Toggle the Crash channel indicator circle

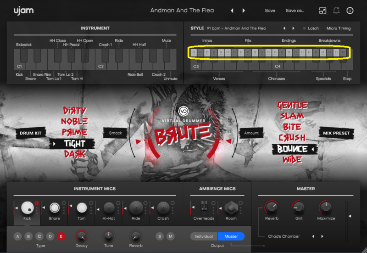point(172,203)
